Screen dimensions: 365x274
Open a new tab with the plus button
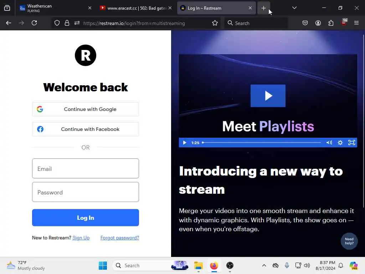pos(263,8)
